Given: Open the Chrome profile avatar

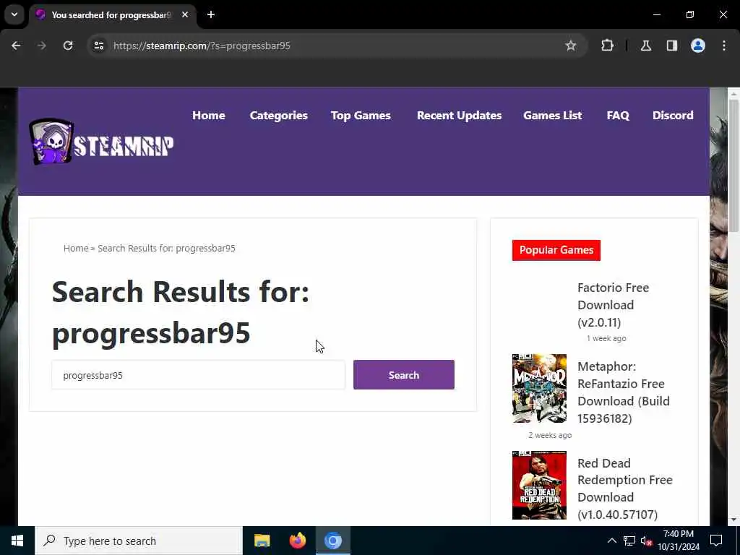Looking at the screenshot, I should (x=697, y=46).
